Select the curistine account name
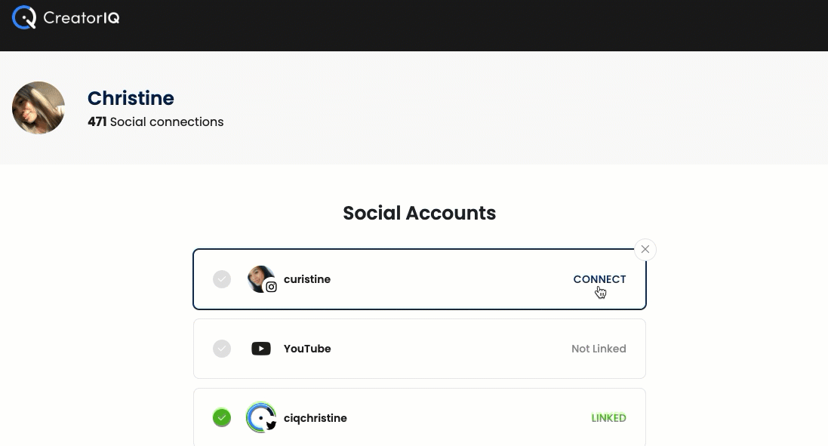The height and width of the screenshot is (446, 828). [x=306, y=279]
